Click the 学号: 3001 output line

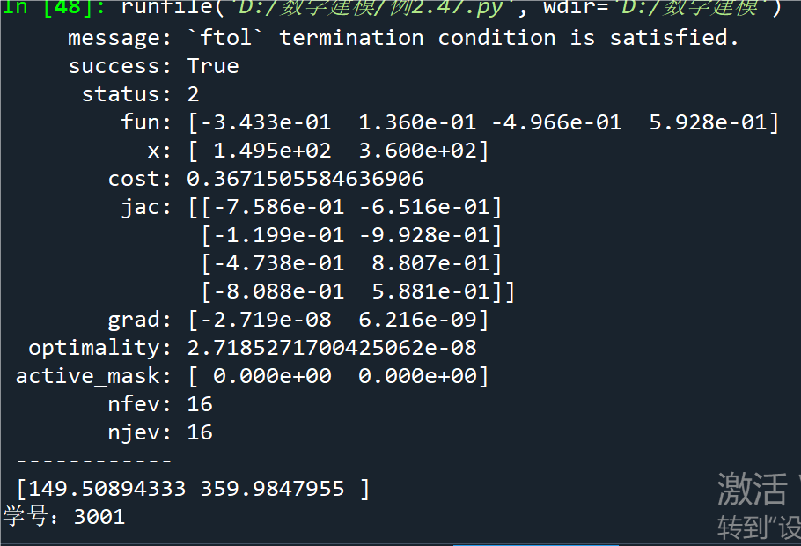64,516
